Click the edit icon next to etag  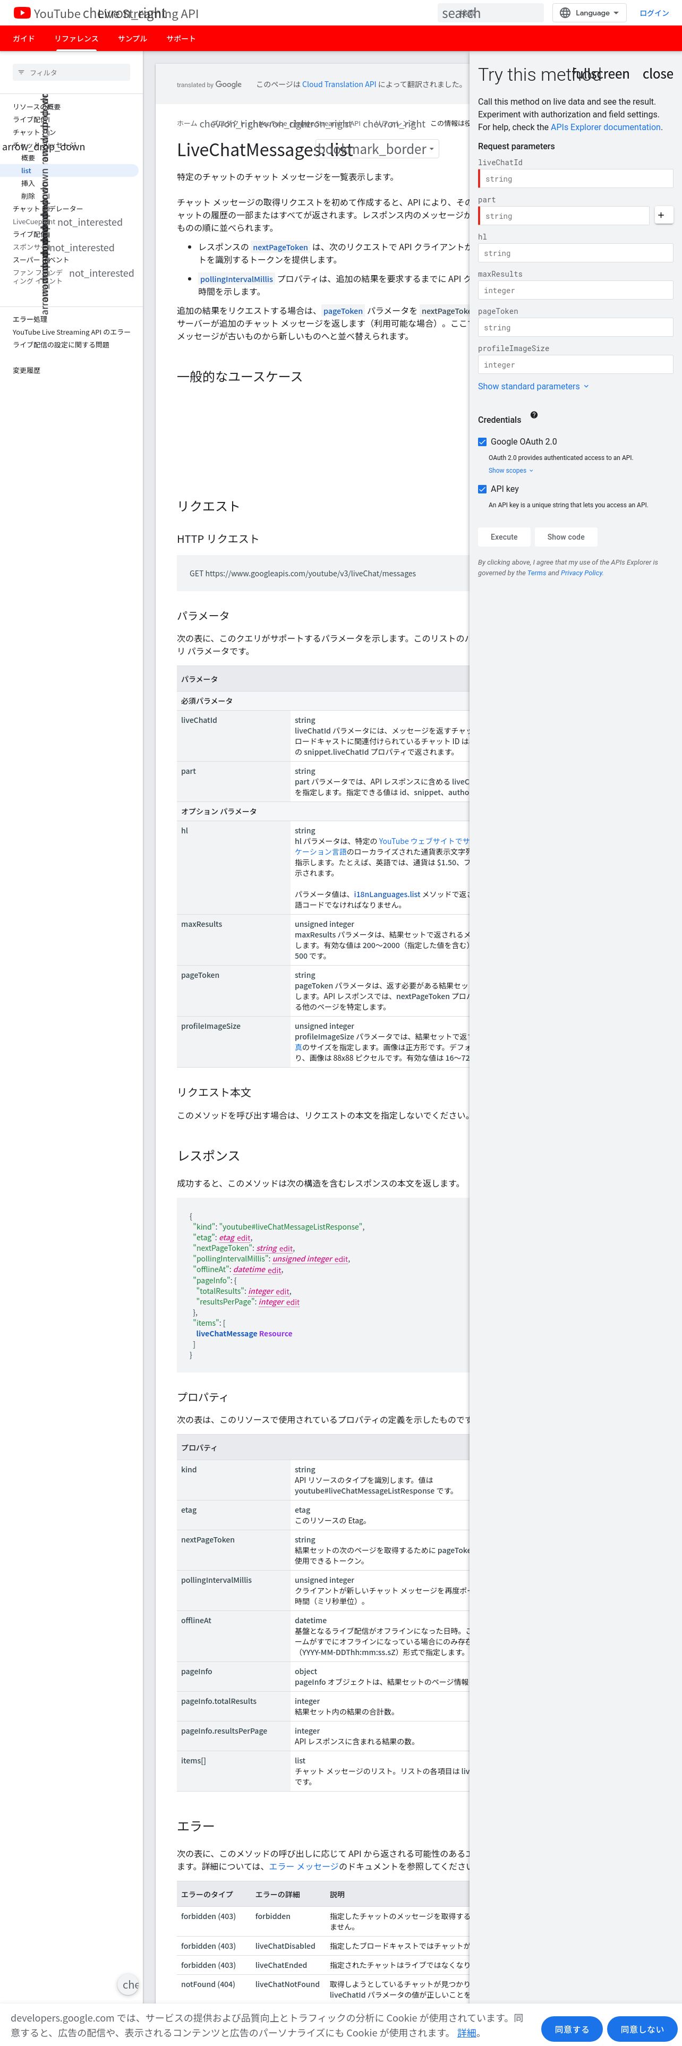coord(243,1238)
